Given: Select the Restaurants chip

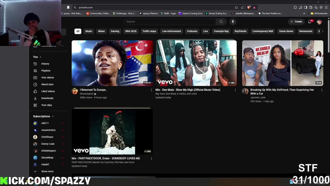Looking at the screenshot, I should tap(306, 31).
